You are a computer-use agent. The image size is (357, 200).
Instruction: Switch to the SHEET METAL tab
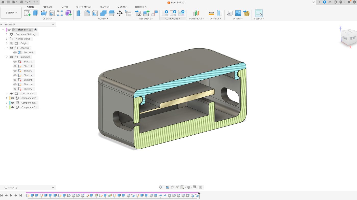point(84,7)
